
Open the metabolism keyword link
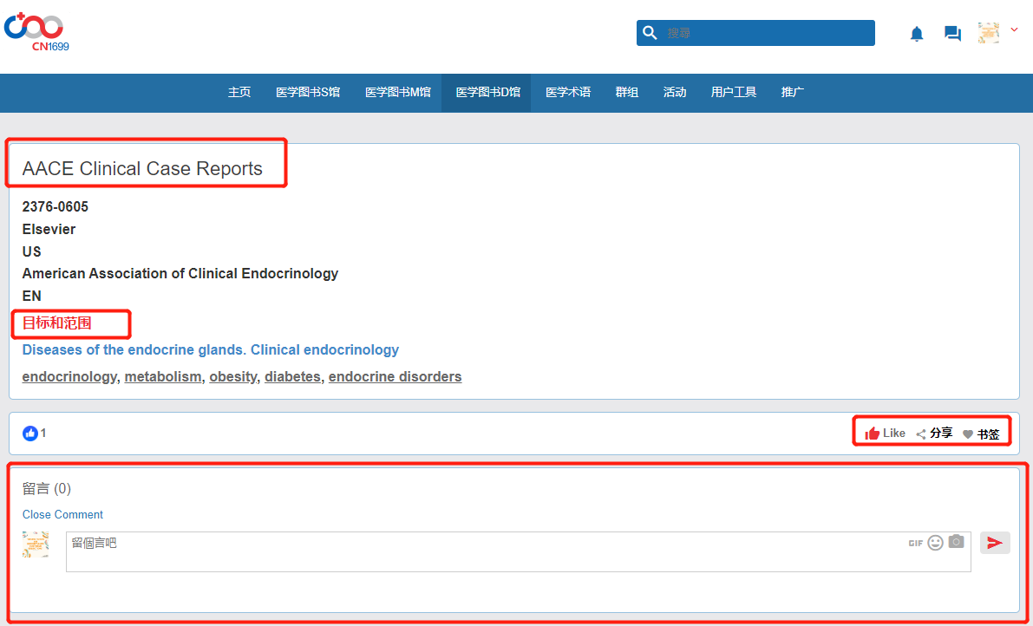(x=163, y=376)
